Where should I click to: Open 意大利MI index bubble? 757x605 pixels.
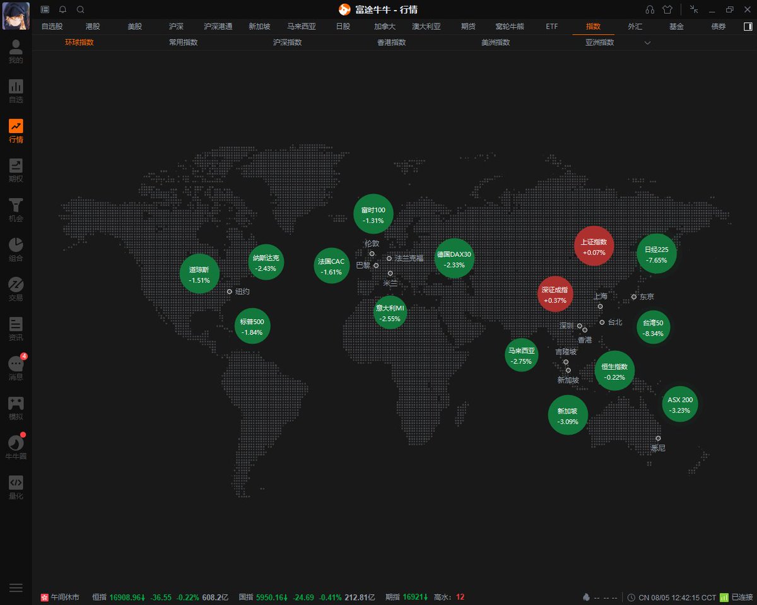[x=390, y=312]
